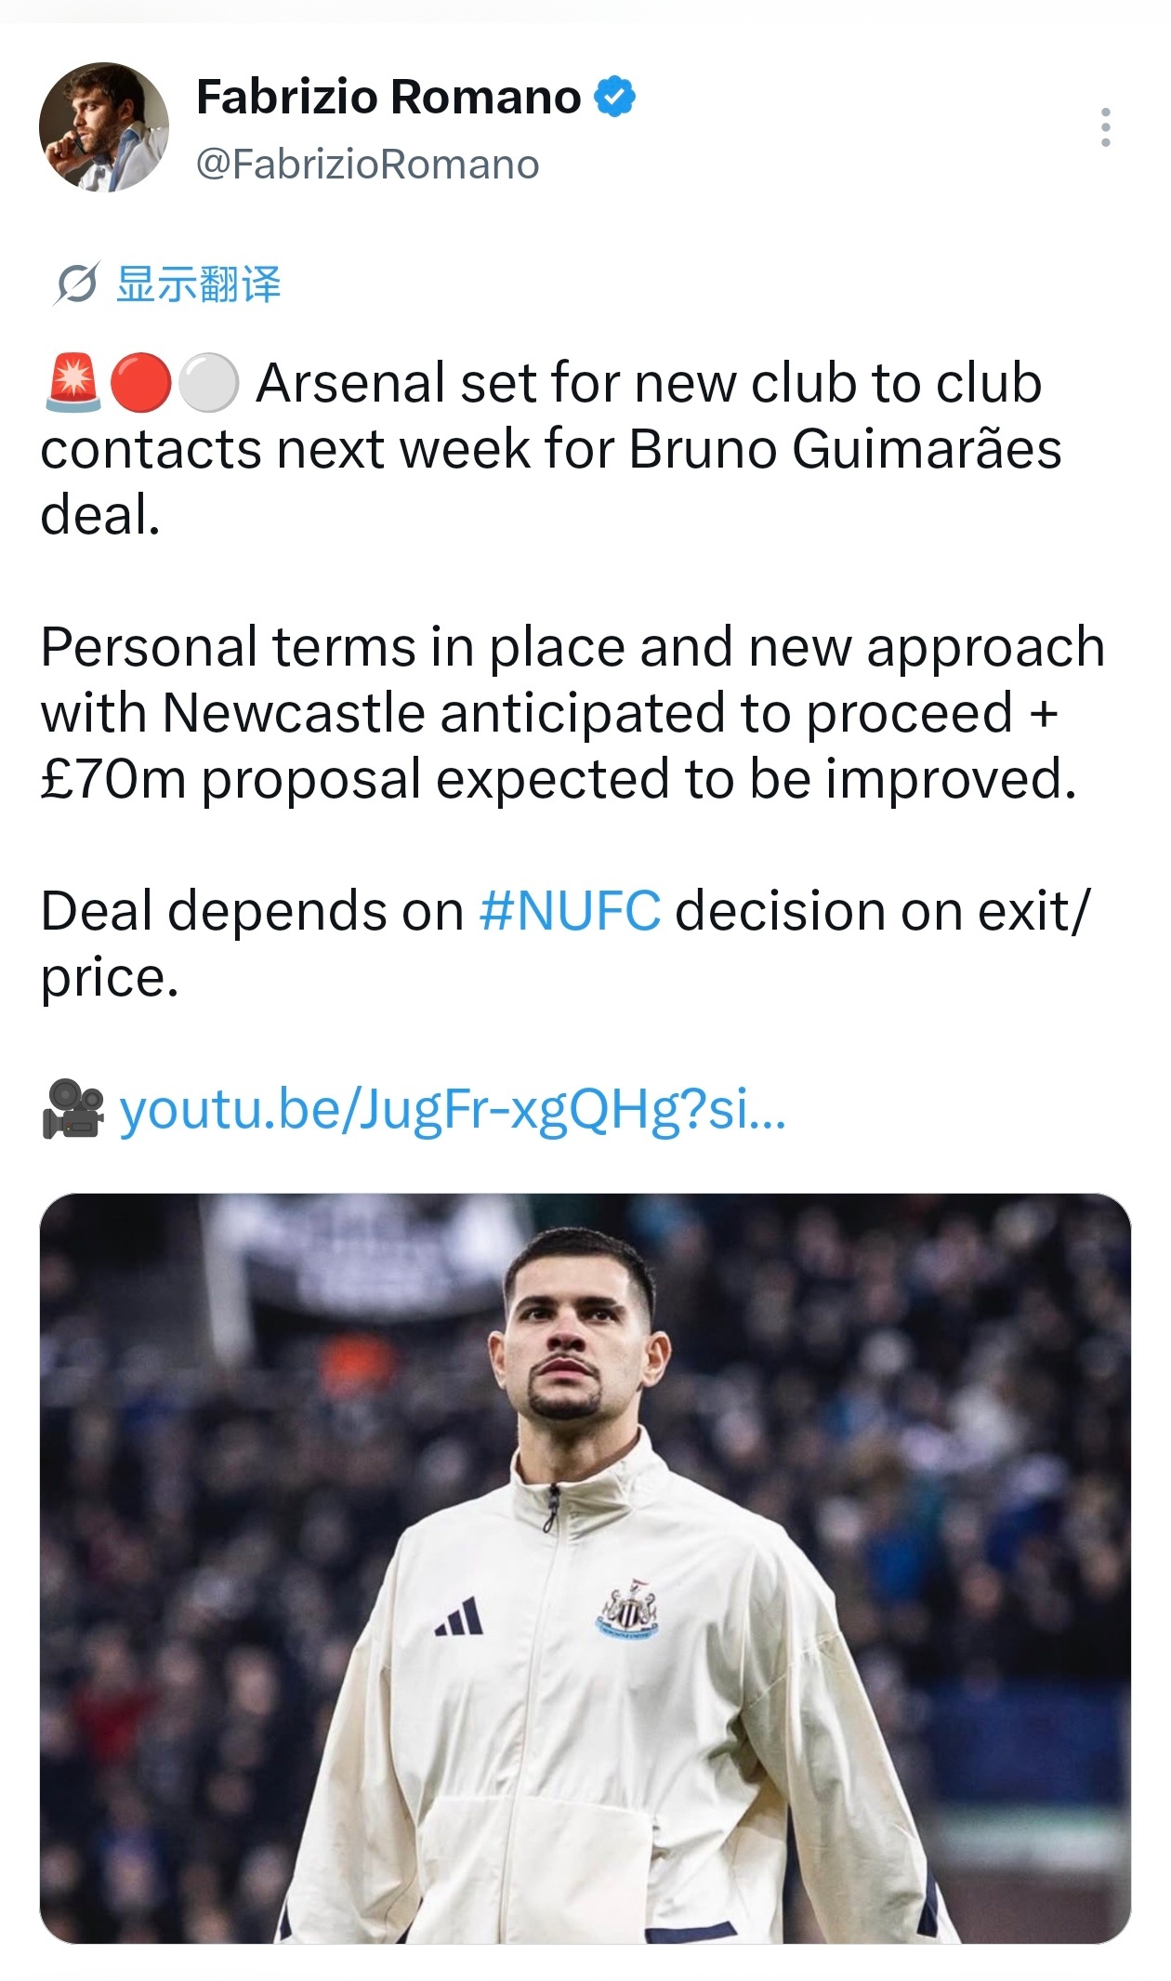Tap the red siren emoji
The width and height of the screenshot is (1171, 1981).
72,382
